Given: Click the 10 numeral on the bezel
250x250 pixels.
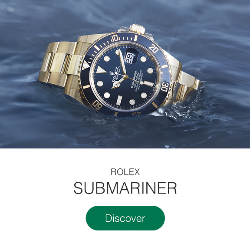Looking at the screenshot, I should [115, 38].
